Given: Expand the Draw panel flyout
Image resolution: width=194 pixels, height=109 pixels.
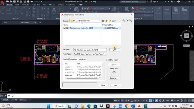Looking at the screenshot, I should [15, 19].
